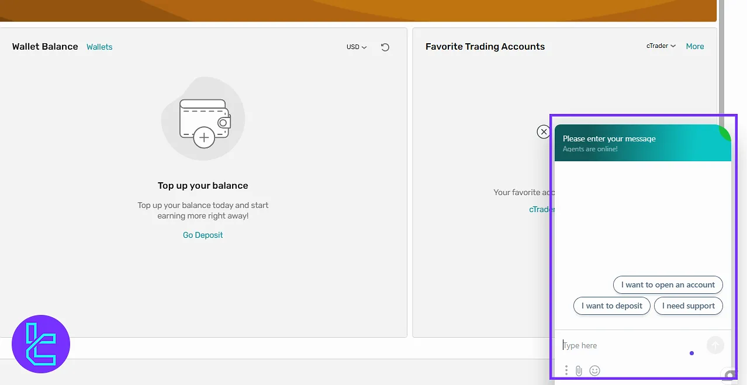Open the cTrader platform dropdown

660,46
